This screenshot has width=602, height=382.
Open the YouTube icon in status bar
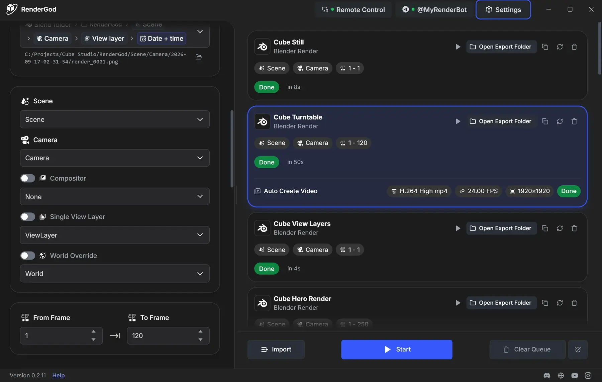point(575,376)
